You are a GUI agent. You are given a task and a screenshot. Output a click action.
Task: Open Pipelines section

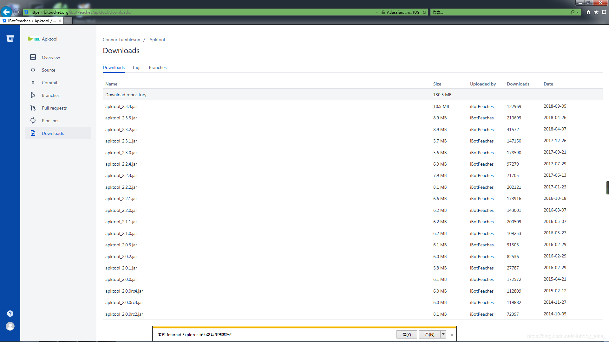point(50,121)
